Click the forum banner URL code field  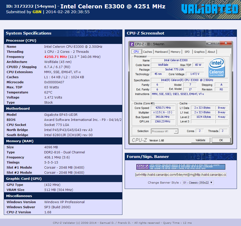tap(181, 175)
